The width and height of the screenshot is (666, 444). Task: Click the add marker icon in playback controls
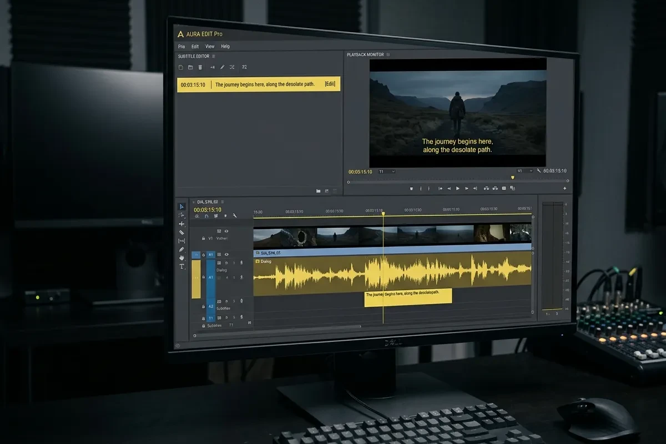pos(411,189)
